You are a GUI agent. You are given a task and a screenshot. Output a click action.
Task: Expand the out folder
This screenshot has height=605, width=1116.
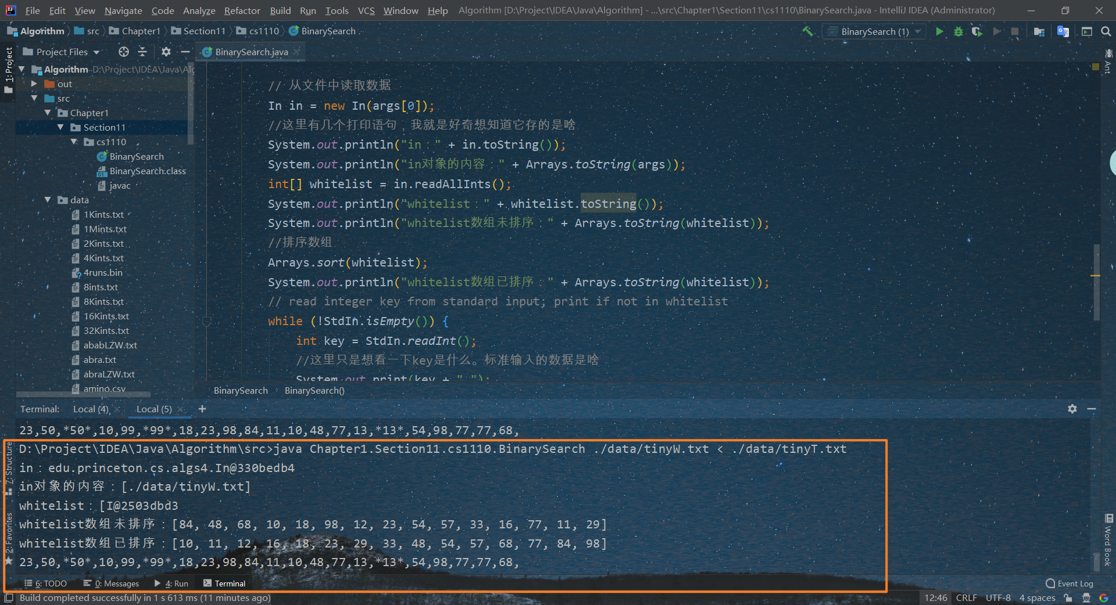(34, 84)
